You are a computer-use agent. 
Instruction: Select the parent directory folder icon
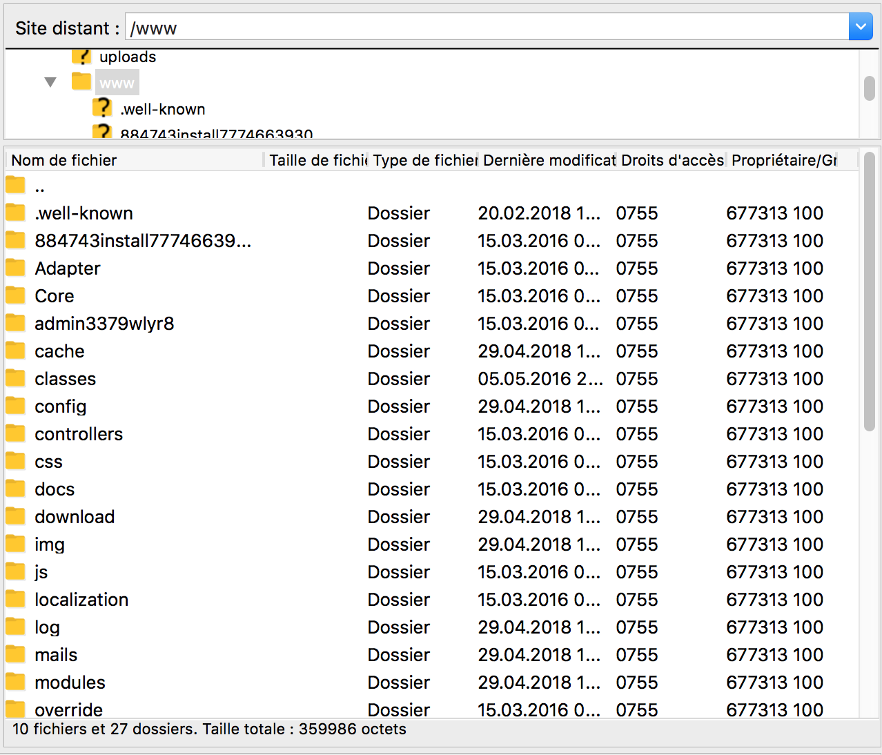pyautogui.click(x=15, y=186)
